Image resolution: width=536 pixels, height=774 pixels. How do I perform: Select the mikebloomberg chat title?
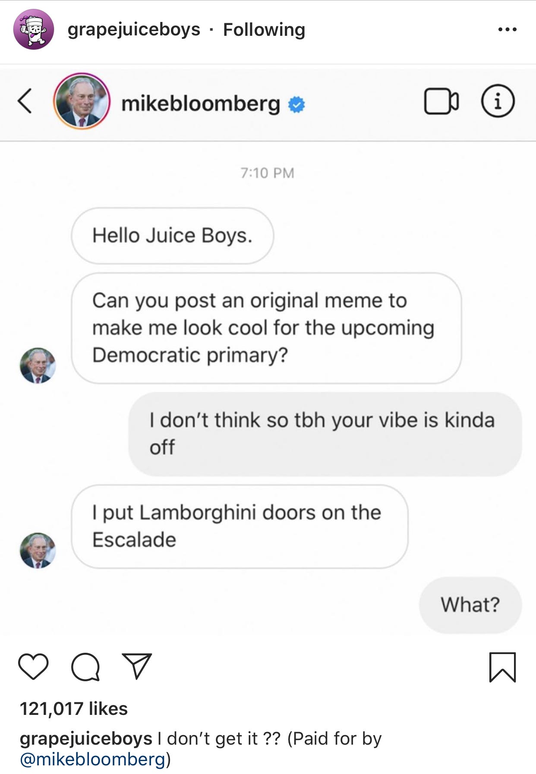pos(201,104)
